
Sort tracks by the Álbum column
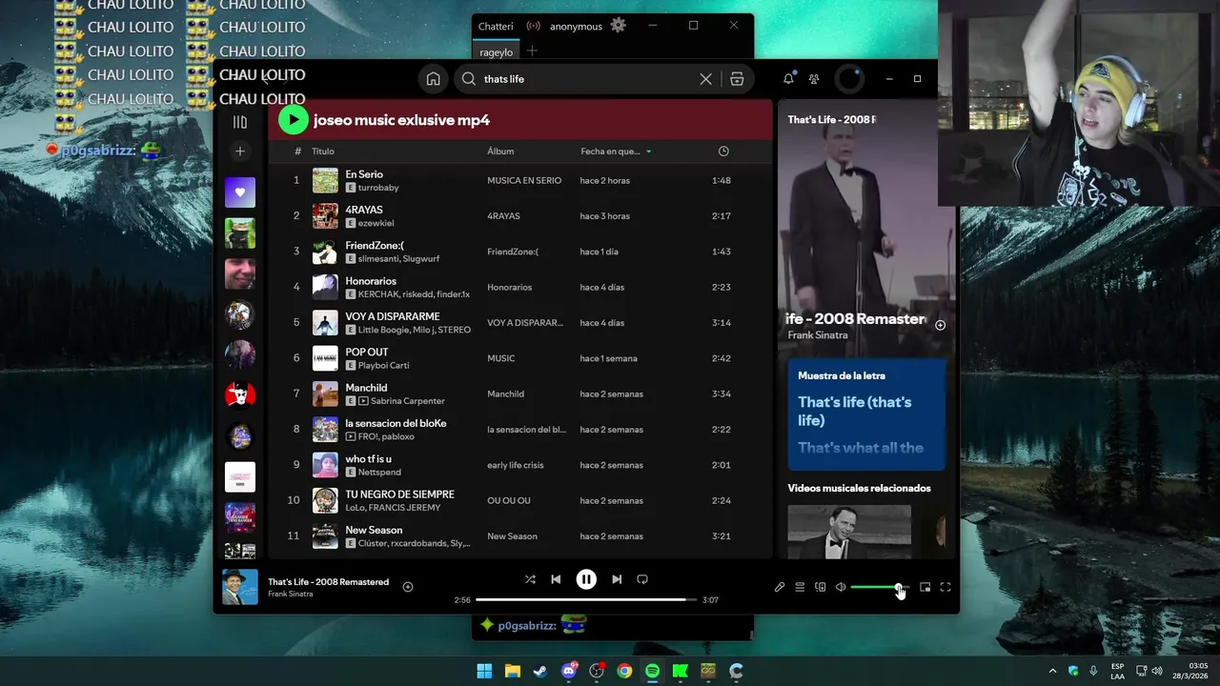click(500, 151)
